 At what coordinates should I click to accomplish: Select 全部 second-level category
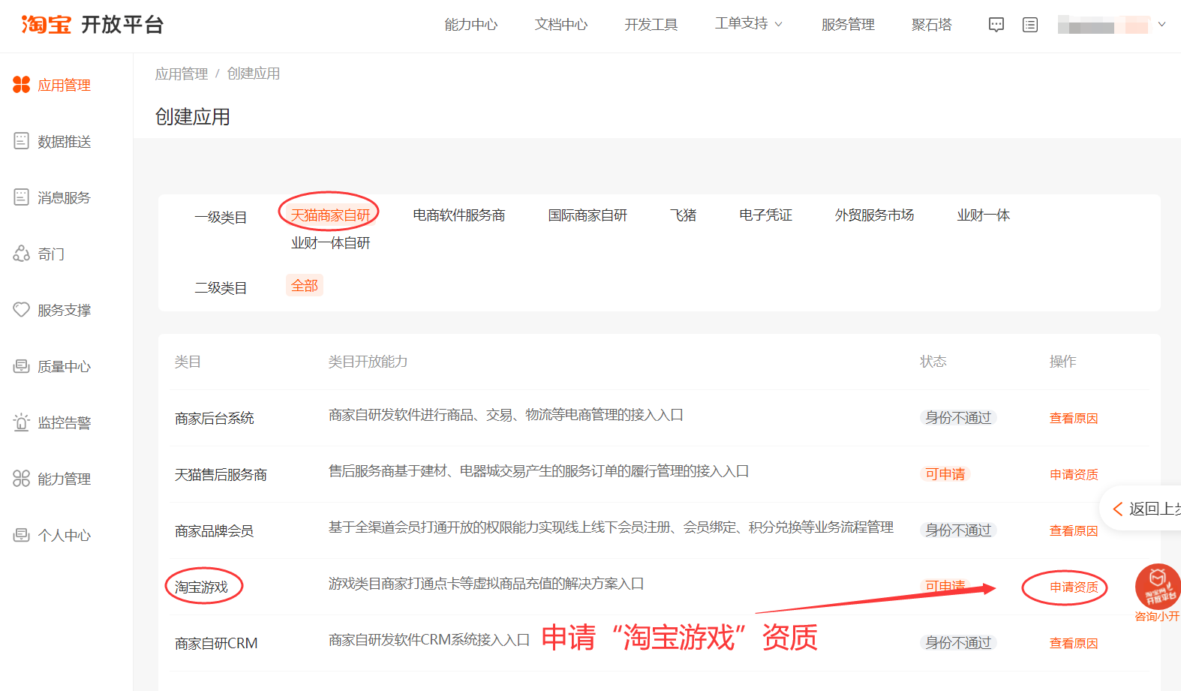(305, 286)
